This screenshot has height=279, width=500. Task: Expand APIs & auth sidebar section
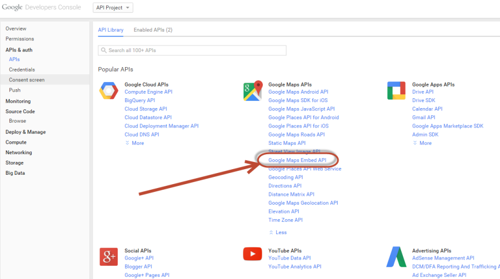tap(19, 50)
